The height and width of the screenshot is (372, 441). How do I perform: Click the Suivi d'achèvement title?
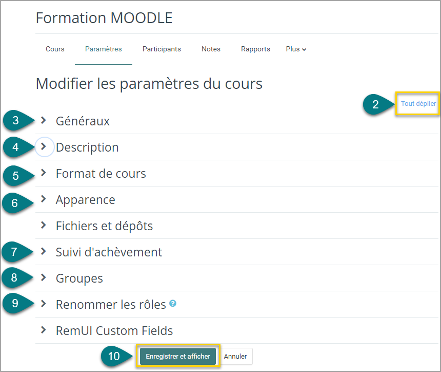click(109, 252)
